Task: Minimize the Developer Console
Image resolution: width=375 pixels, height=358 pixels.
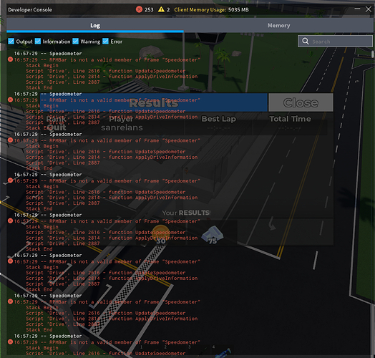Action: click(x=357, y=9)
